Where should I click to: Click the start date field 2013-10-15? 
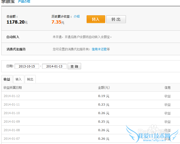(27, 66)
